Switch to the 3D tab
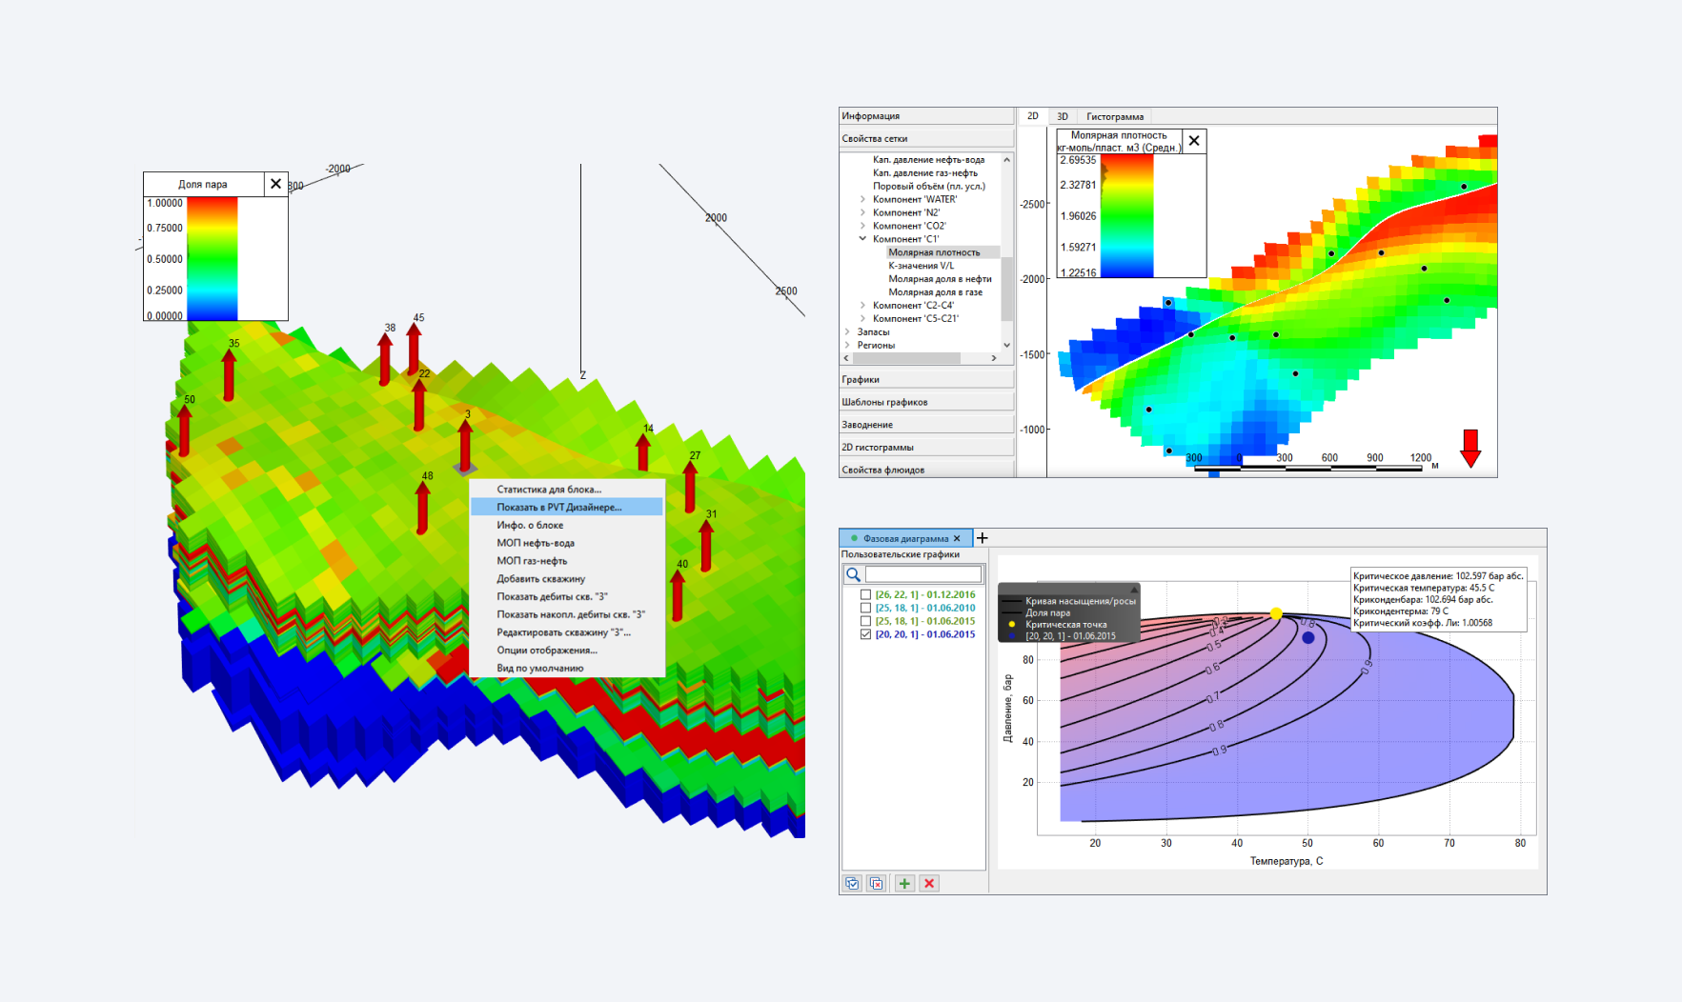The image size is (1682, 1002). click(x=1062, y=116)
